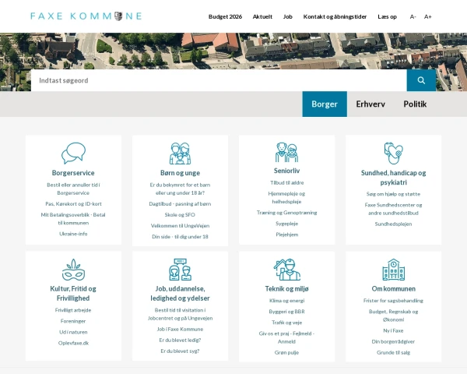This screenshot has height=374, width=467.
Task: Click the Teknik og miljø worker icon
Action: click(286, 270)
